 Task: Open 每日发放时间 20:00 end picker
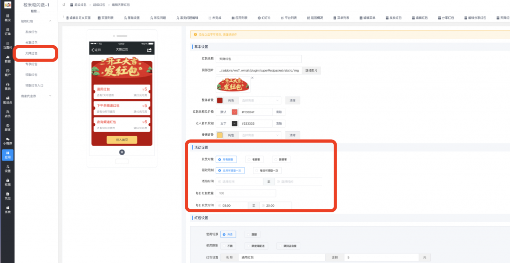click(x=275, y=205)
